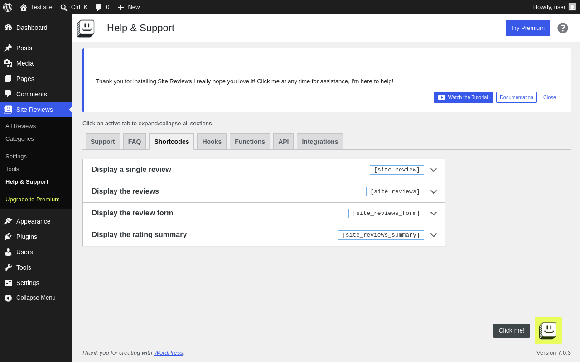
Task: Open the Documentation link
Action: coord(517,97)
